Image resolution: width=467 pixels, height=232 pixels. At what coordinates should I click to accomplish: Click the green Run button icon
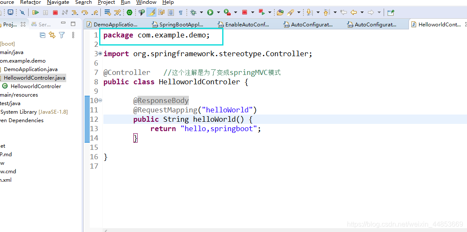tap(210, 12)
